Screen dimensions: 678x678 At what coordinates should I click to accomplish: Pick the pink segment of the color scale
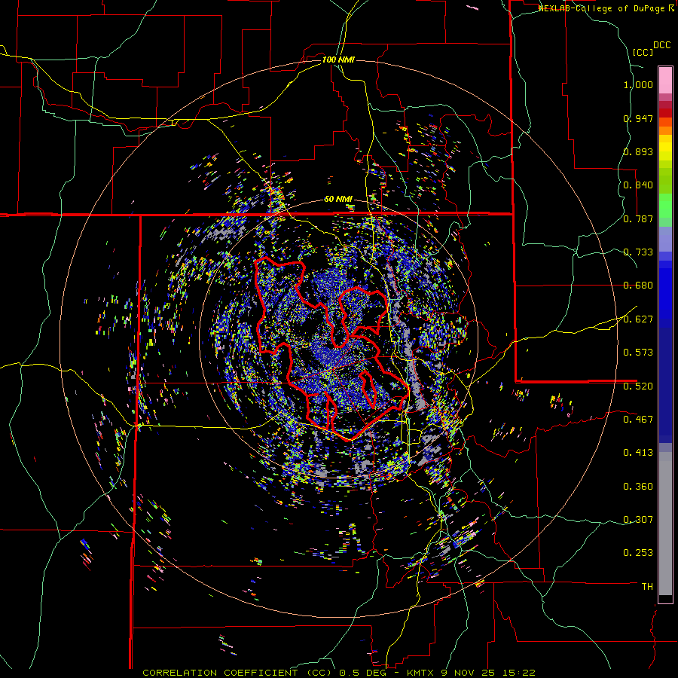(665, 80)
